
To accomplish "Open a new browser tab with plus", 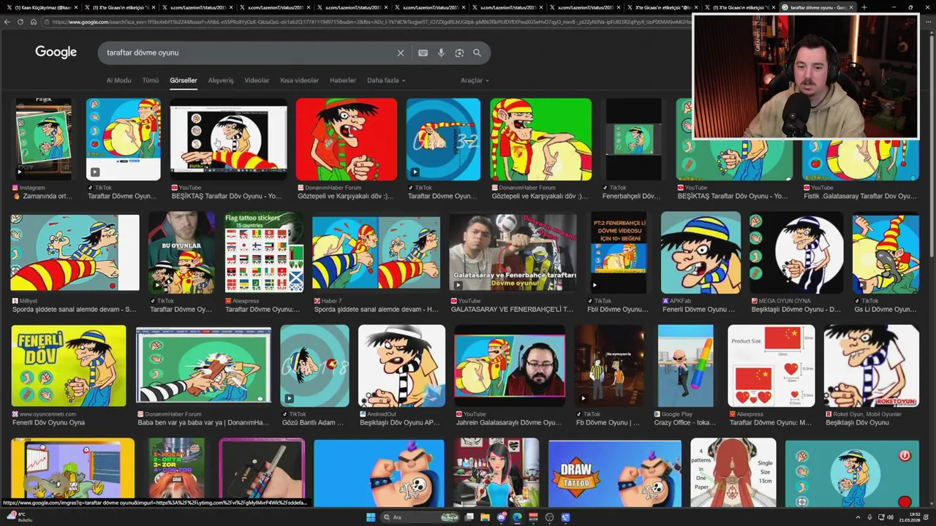I will [x=864, y=7].
